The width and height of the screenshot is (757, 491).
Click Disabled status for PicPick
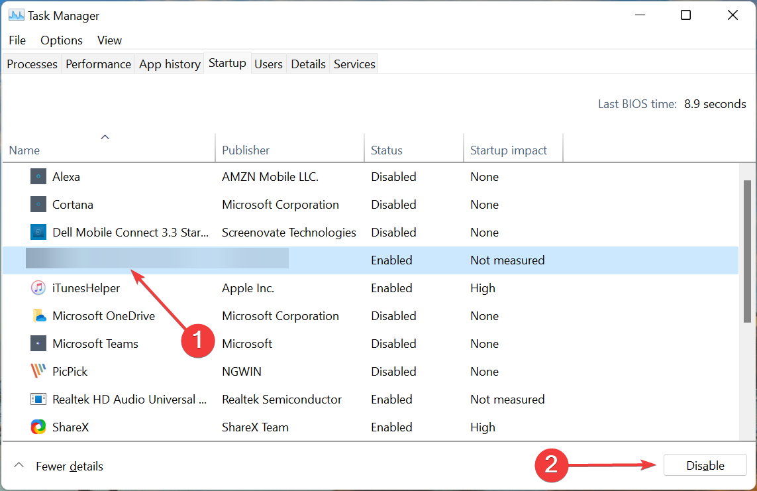tap(393, 371)
